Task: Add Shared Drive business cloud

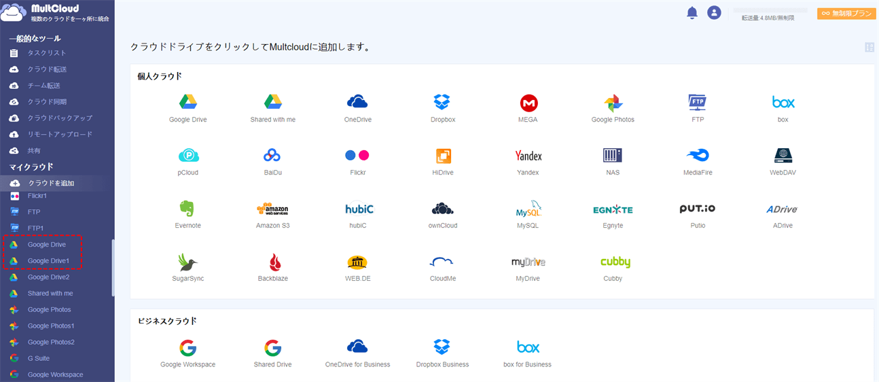Action: click(x=273, y=353)
